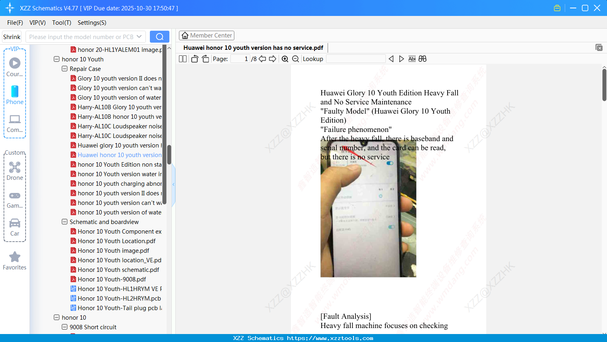Click the model number search field
The height and width of the screenshot is (342, 607).
pyautogui.click(x=81, y=37)
